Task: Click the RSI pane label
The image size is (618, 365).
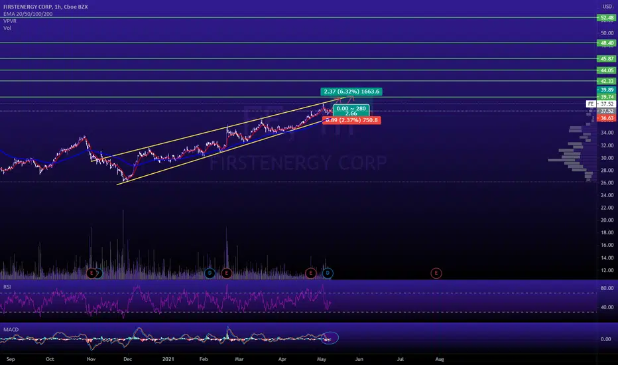Action: [7, 287]
